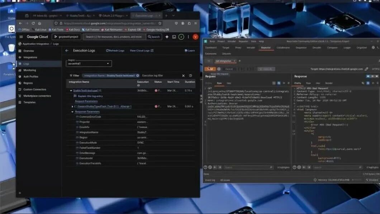
Task: Click Burp request search field
Action: click(x=248, y=167)
